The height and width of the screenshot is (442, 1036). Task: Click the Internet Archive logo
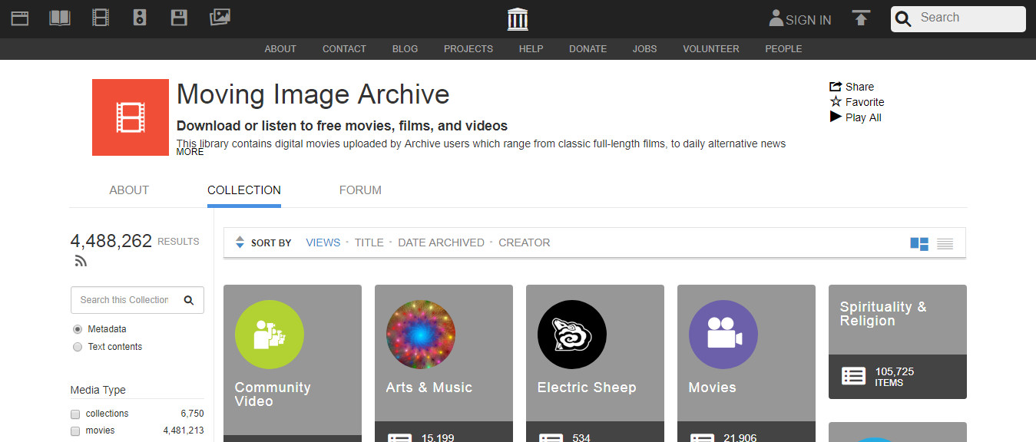tap(518, 19)
